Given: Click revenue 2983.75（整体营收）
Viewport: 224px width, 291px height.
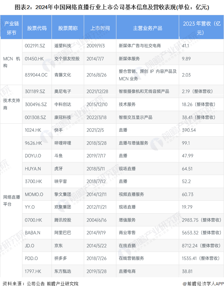Looking at the screenshot, I should pyautogui.click(x=202, y=220).
